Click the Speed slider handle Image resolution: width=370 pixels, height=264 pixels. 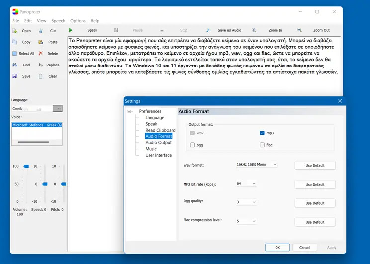[45, 184]
